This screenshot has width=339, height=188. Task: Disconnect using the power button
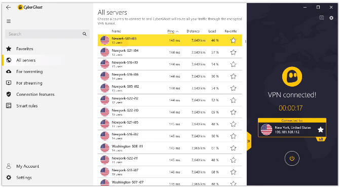pos(292,159)
